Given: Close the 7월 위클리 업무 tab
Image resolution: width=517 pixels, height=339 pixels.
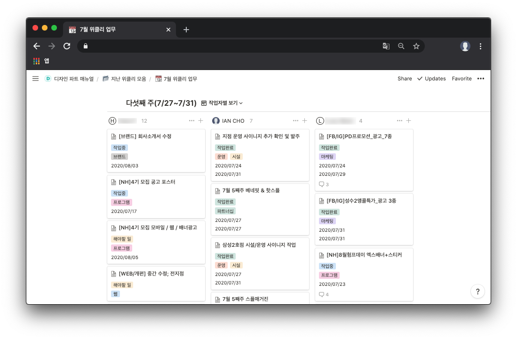Looking at the screenshot, I should tap(168, 30).
